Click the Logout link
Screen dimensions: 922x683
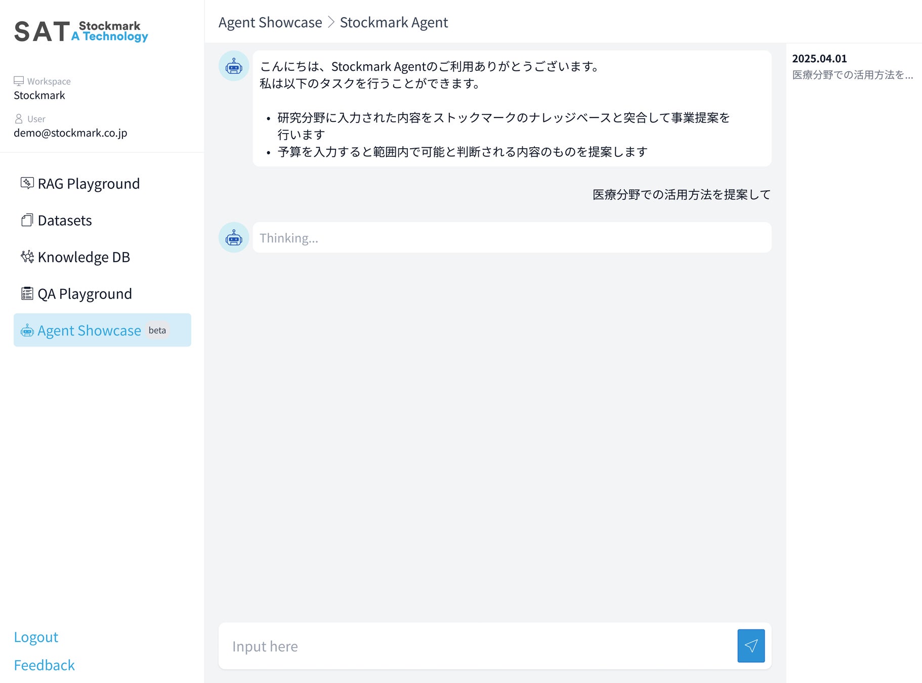point(36,637)
